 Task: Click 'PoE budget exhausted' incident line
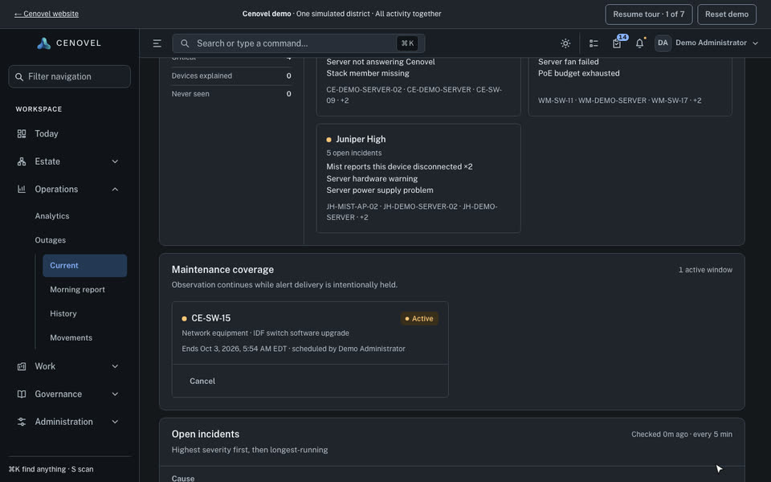point(579,73)
